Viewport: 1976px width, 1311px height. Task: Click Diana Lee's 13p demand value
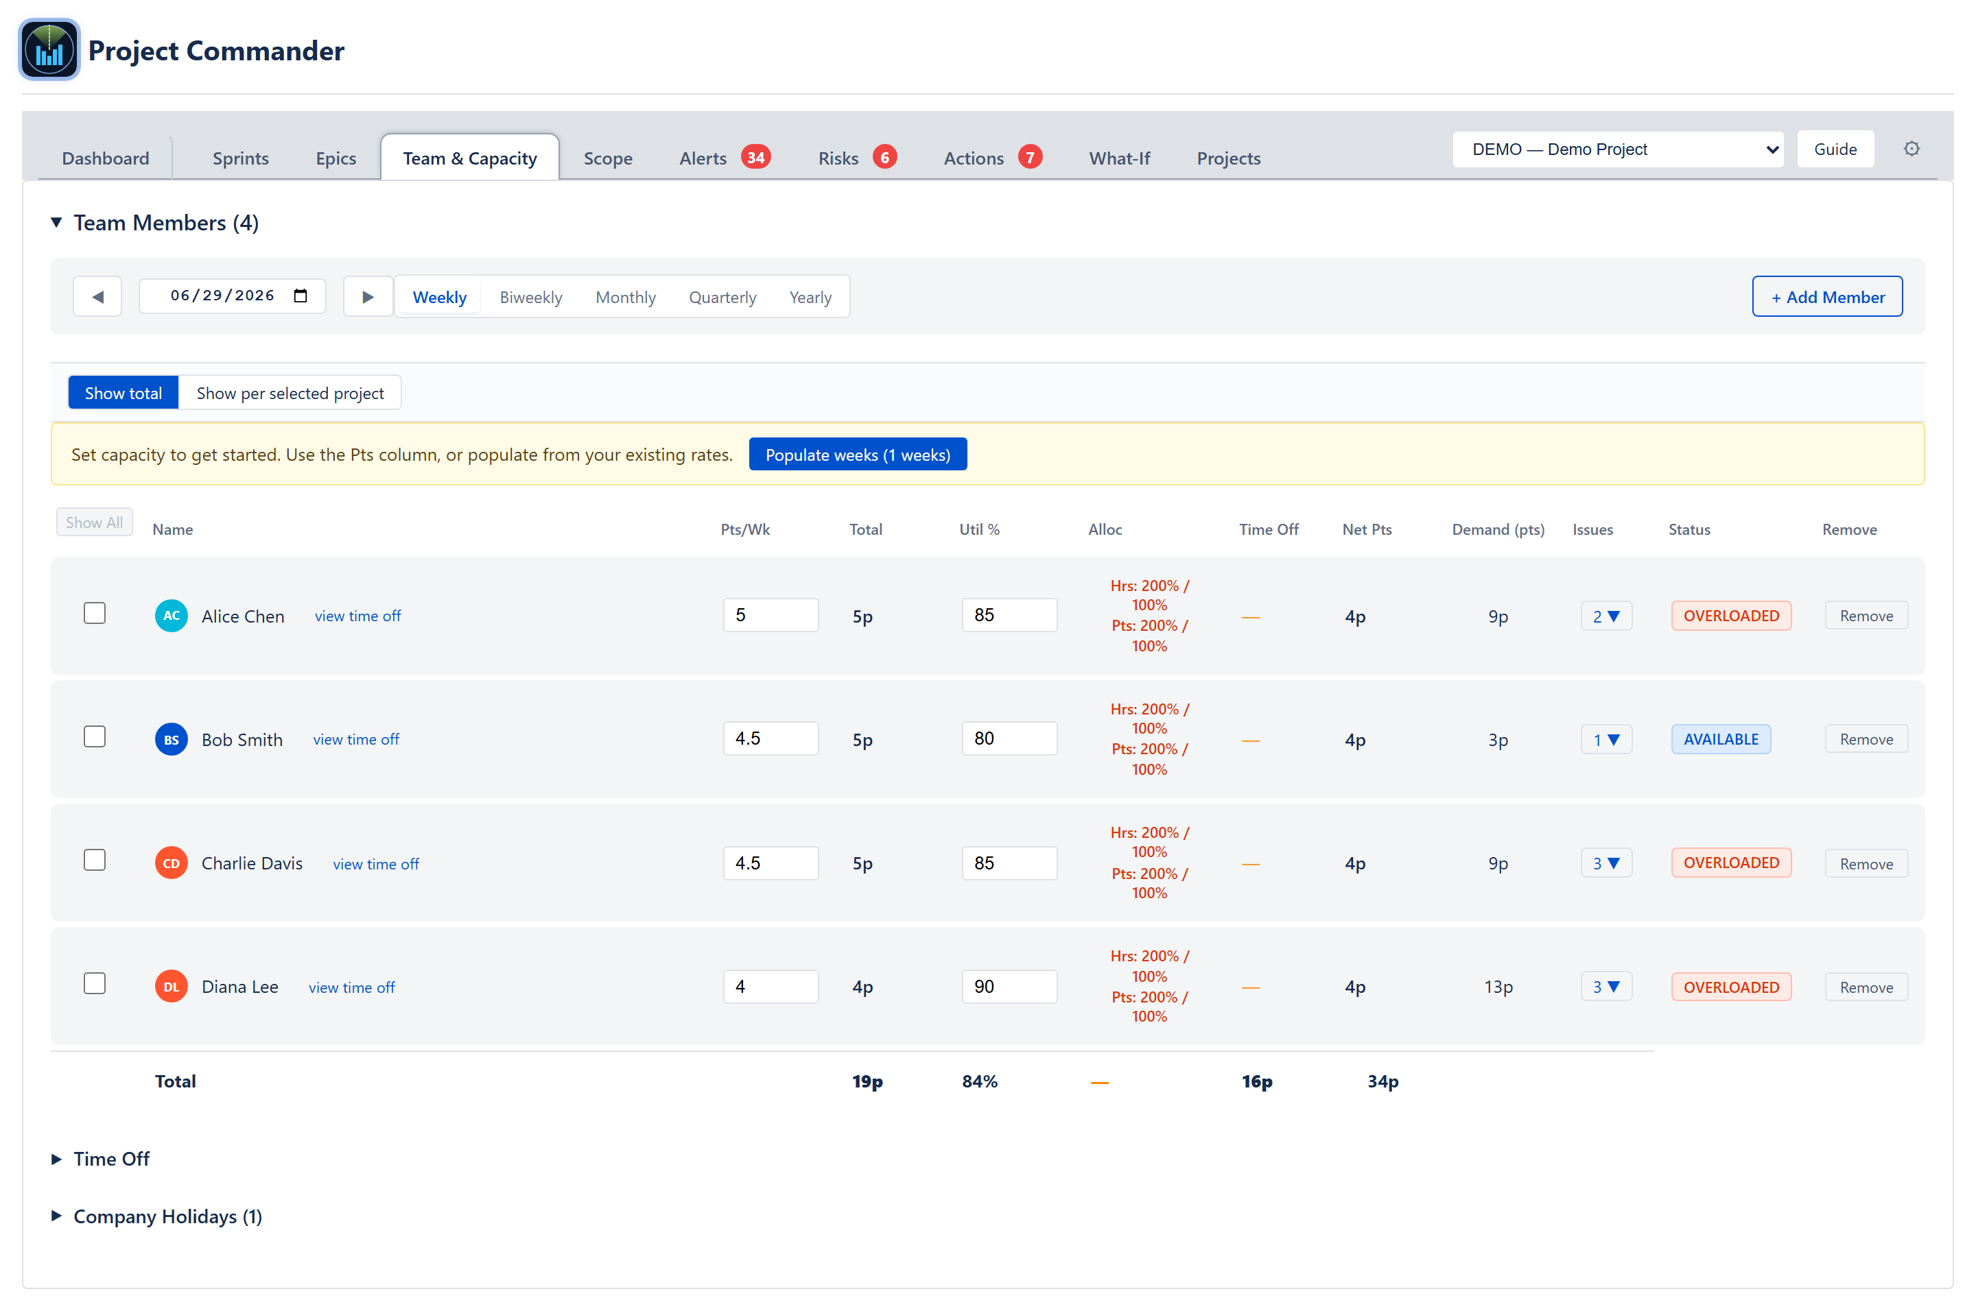click(1498, 987)
